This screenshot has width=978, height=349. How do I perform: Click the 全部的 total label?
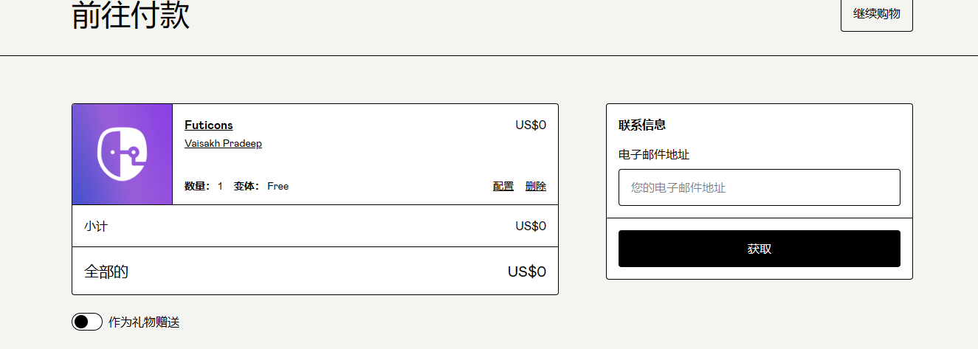106,272
